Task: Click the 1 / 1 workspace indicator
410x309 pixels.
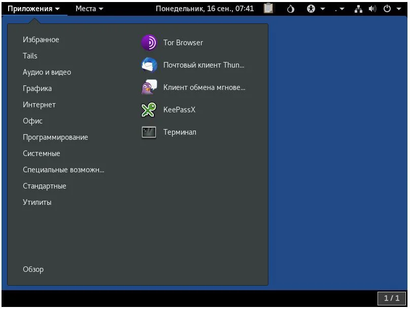Action: (x=391, y=298)
